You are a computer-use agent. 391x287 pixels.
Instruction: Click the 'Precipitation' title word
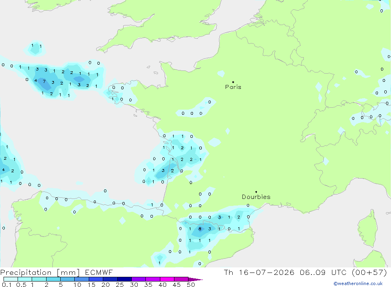pyautogui.click(x=26, y=272)
